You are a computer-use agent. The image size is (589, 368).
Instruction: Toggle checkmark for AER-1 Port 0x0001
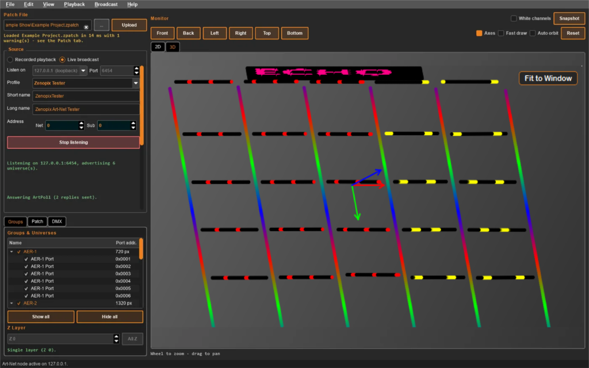tap(26, 259)
